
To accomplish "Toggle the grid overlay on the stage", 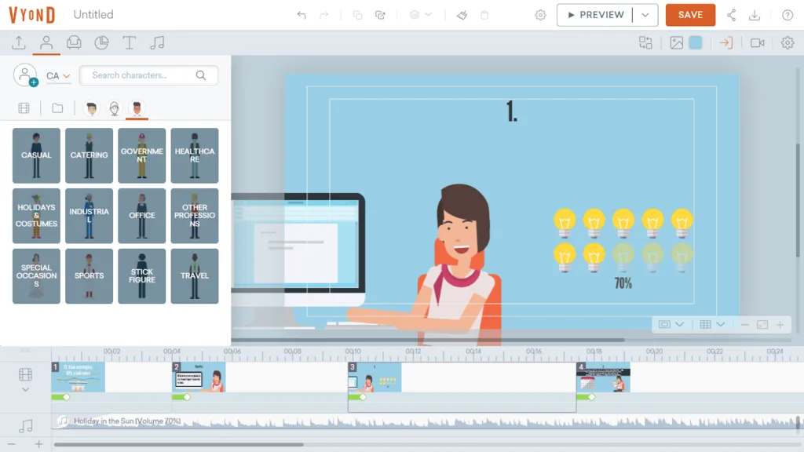I will (x=706, y=324).
